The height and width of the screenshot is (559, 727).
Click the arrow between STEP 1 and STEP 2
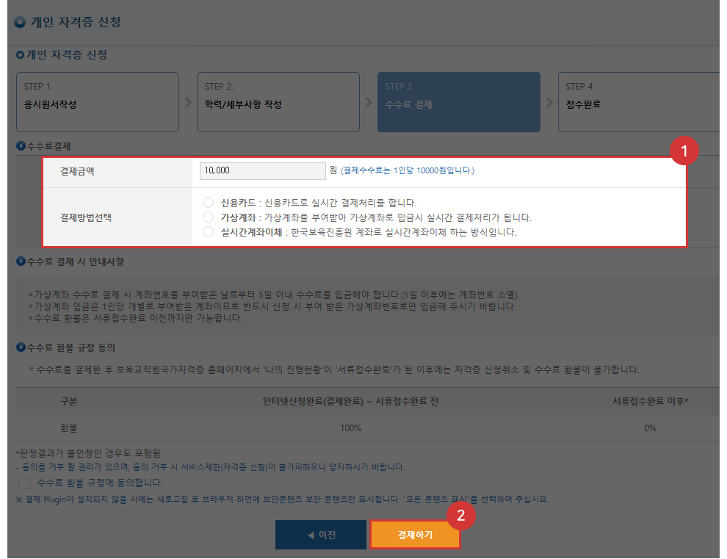click(187, 102)
